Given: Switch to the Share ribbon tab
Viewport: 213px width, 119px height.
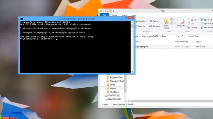Looking at the screenshot, I should 124,15.
